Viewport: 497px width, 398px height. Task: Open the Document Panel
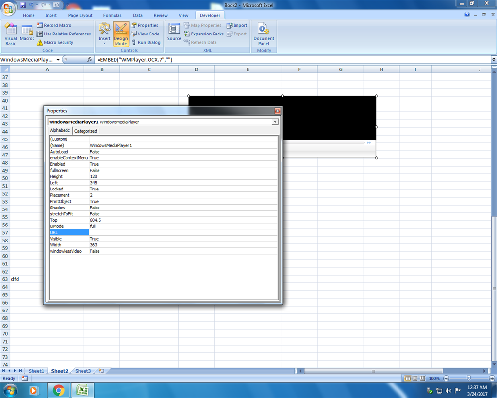click(264, 34)
